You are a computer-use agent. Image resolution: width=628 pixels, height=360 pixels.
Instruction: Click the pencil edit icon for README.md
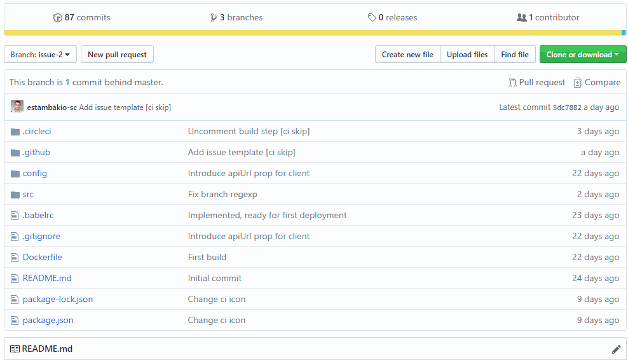[616, 349]
